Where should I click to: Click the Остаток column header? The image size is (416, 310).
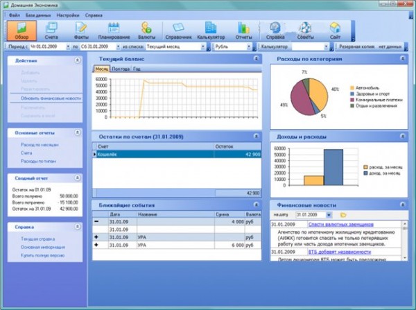coord(237,146)
